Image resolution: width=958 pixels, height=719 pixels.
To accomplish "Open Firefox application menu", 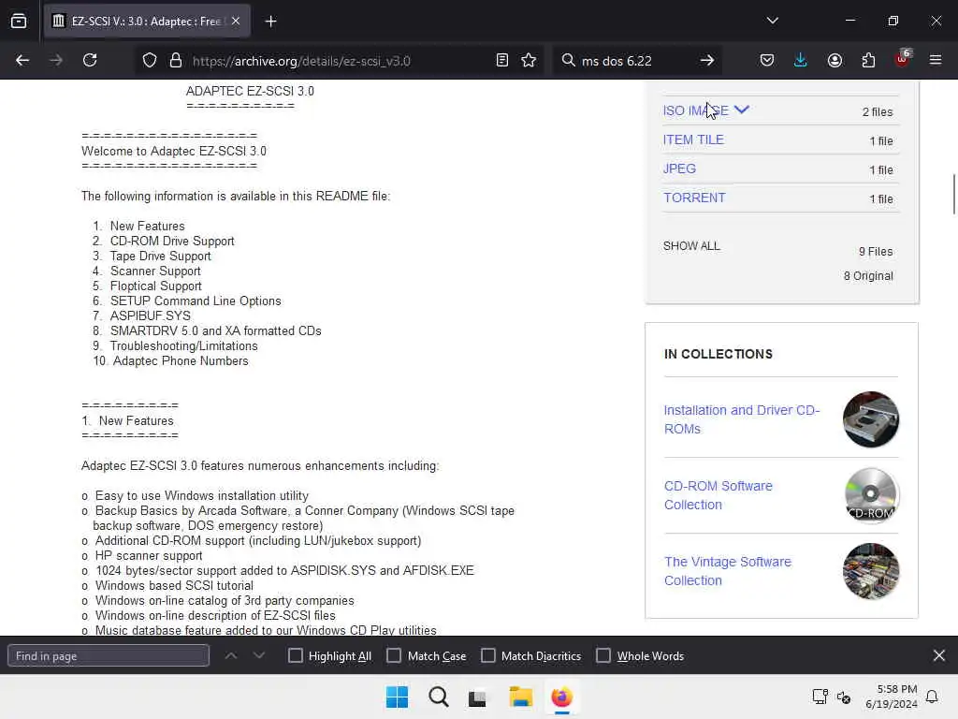I will (x=936, y=61).
